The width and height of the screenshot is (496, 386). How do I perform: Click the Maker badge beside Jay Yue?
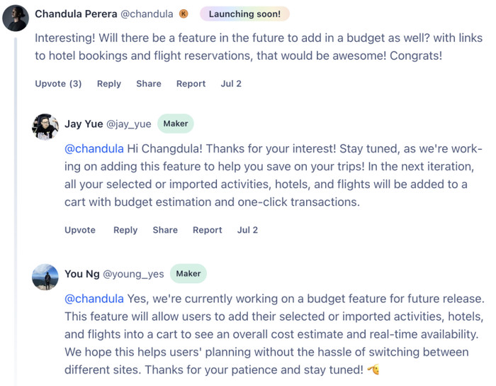pyautogui.click(x=176, y=123)
